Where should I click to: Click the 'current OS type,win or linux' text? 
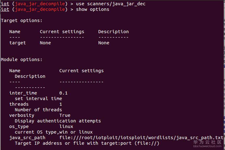[54, 132]
